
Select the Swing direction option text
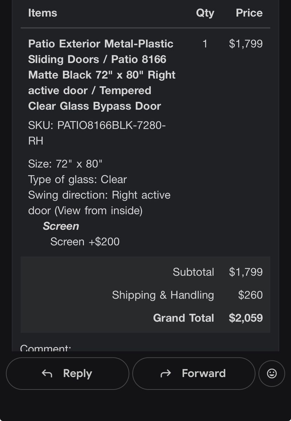[x=99, y=203]
